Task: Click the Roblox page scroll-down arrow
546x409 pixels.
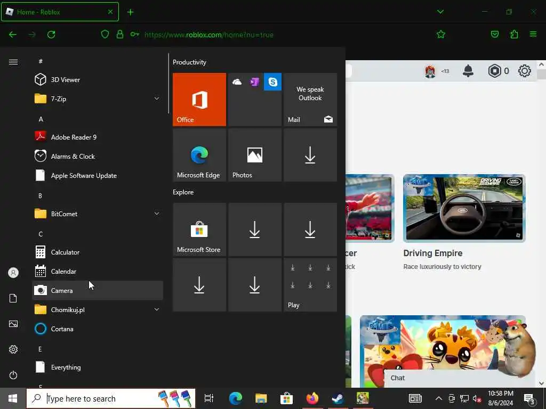Action: [542, 383]
